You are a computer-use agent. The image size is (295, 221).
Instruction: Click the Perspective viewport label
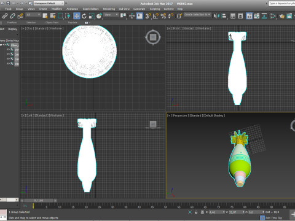coord(181,115)
